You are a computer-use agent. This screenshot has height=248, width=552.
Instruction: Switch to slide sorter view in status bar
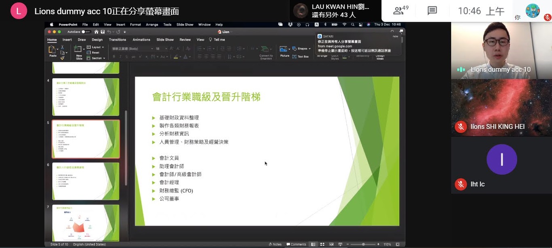coord(322,244)
